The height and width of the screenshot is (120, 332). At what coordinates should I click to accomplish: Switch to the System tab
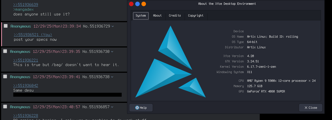click(141, 16)
